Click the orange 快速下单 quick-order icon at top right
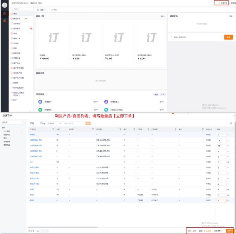This screenshot has width=236, height=234. point(219,3)
